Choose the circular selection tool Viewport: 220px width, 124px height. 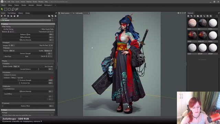coord(9,9)
